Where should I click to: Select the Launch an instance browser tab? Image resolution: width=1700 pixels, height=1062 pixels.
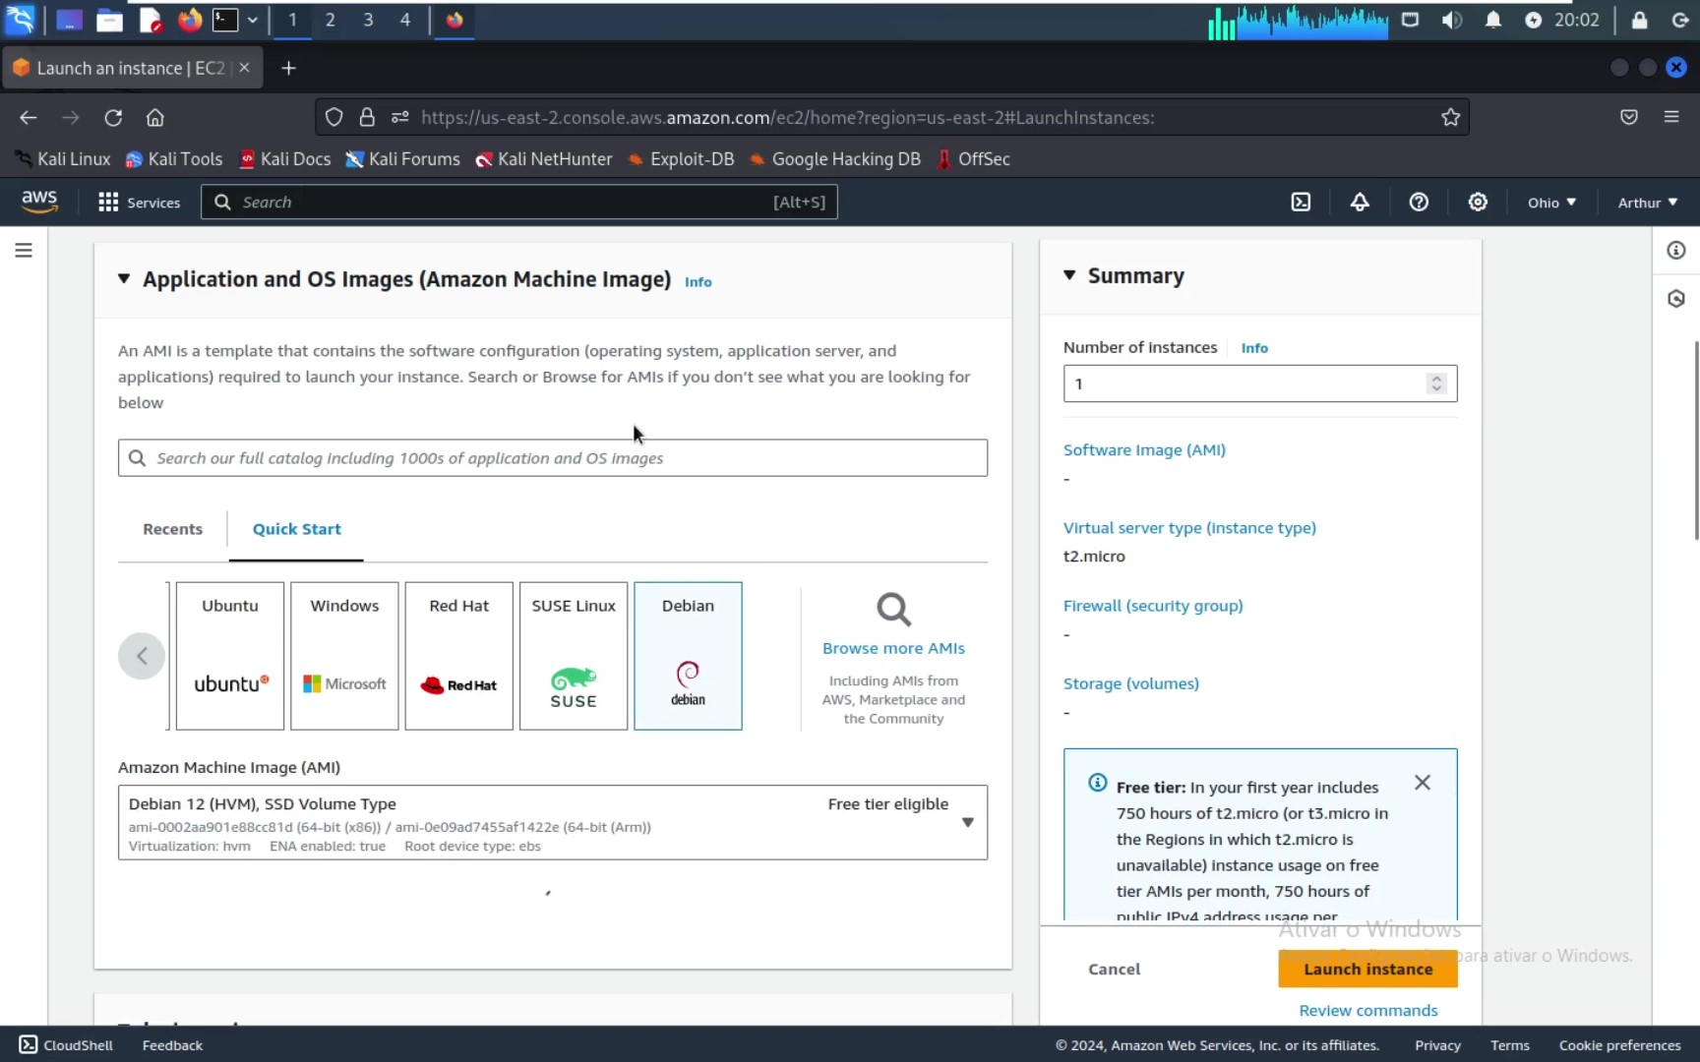pos(133,68)
